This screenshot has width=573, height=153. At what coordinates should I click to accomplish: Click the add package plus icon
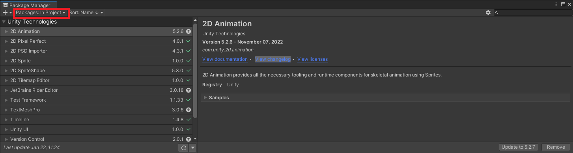5,13
